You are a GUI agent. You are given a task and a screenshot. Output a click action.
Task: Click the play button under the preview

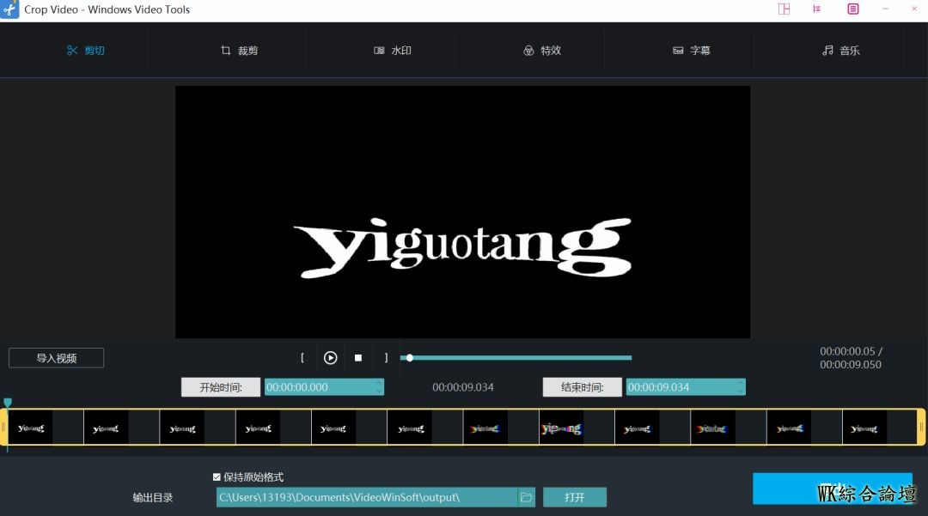(330, 358)
